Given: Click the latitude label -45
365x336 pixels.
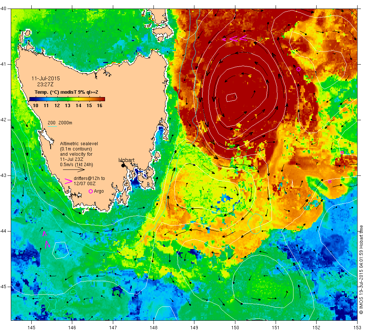Looking at the screenshot, I should click(3, 287).
